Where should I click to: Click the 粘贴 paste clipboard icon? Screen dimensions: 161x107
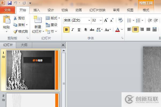pyautogui.click(x=6, y=20)
